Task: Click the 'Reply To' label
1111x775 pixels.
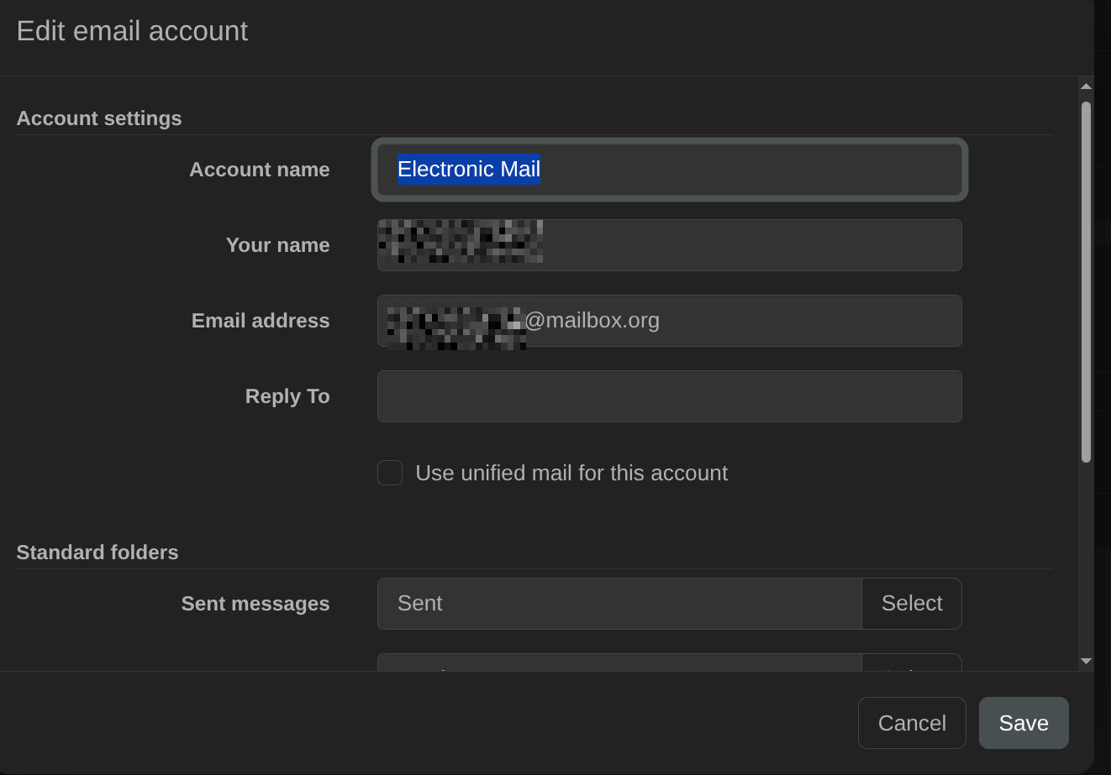Action: pos(287,396)
